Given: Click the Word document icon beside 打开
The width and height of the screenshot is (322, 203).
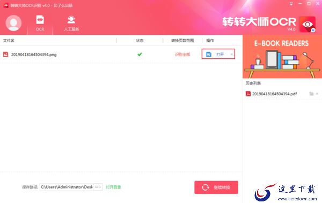Looking at the screenshot, I should 209,54.
